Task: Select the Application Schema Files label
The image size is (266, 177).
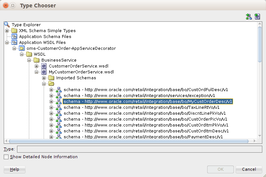Action: pyautogui.click(x=45, y=37)
